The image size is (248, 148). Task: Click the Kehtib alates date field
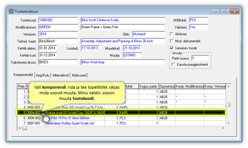click(x=48, y=48)
